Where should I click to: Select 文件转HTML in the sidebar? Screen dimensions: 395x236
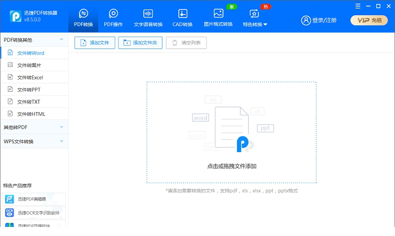coord(34,114)
